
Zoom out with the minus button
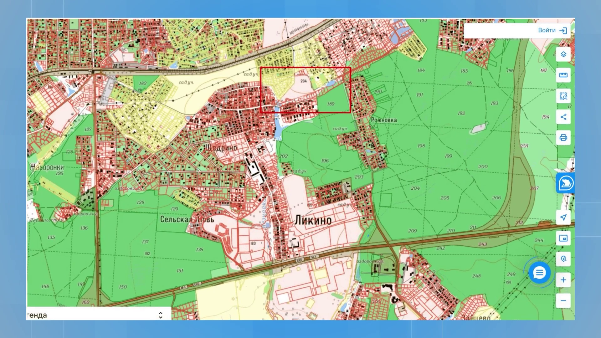pos(563,301)
